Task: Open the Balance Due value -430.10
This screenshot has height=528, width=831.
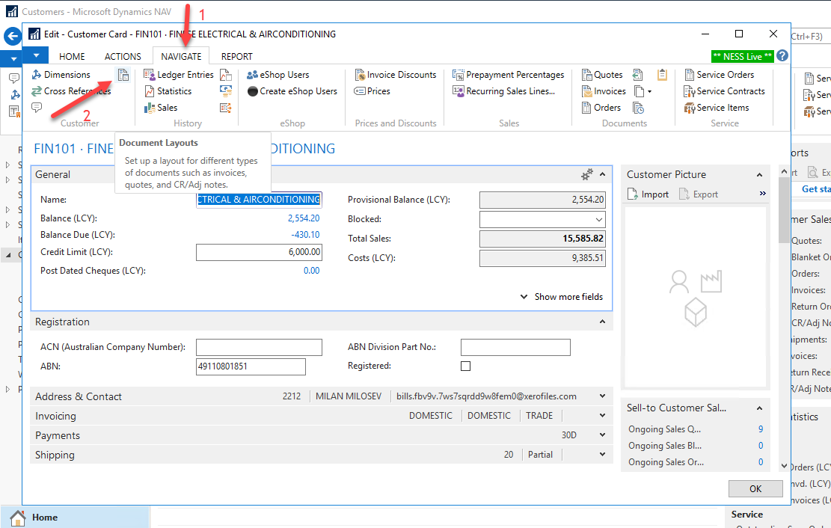Action: coord(305,235)
